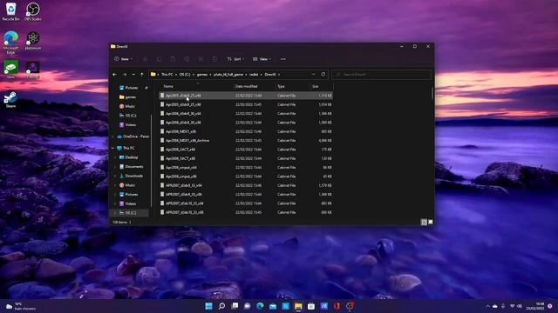Open Recycle Bin on the desktop
The image size is (558, 313).
click(x=11, y=11)
